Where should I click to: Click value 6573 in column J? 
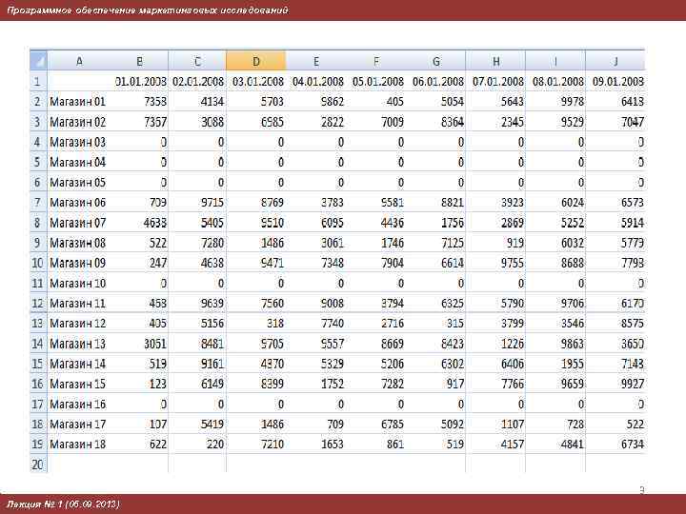[633, 203]
